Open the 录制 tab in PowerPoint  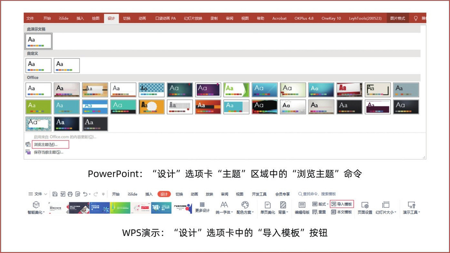(x=214, y=18)
